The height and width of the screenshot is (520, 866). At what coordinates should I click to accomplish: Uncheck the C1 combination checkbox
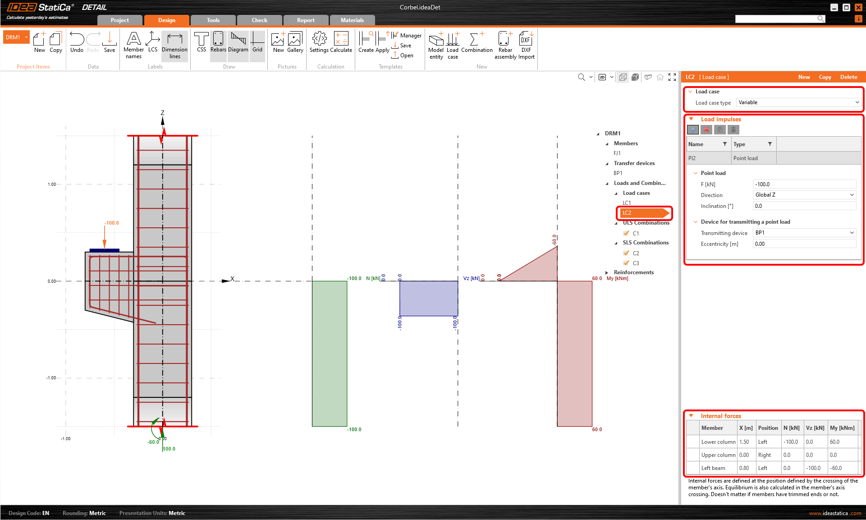[x=626, y=233]
